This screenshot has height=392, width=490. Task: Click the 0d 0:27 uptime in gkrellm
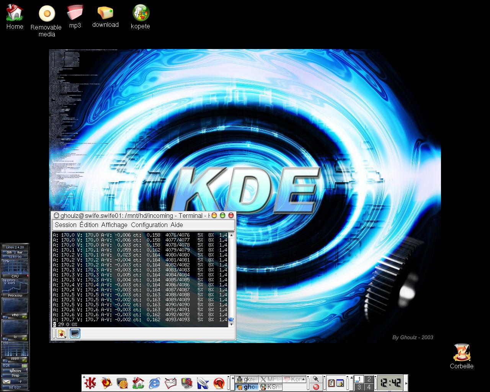pyautogui.click(x=15, y=387)
